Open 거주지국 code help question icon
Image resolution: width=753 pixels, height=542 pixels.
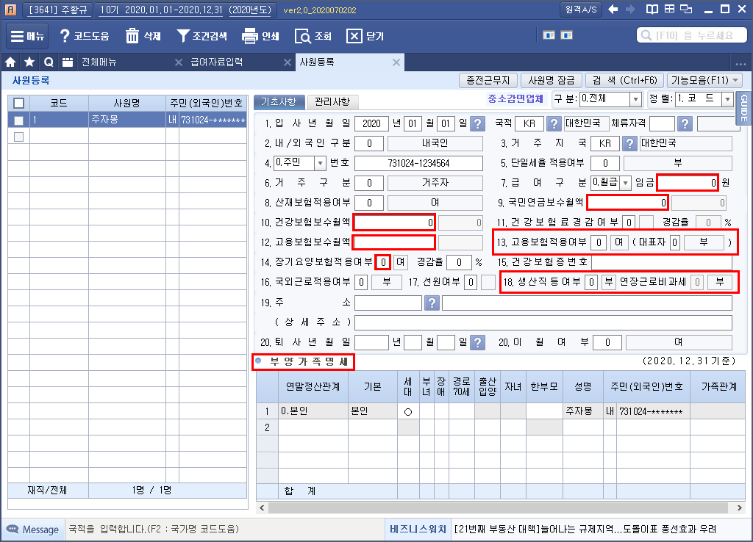(x=629, y=143)
